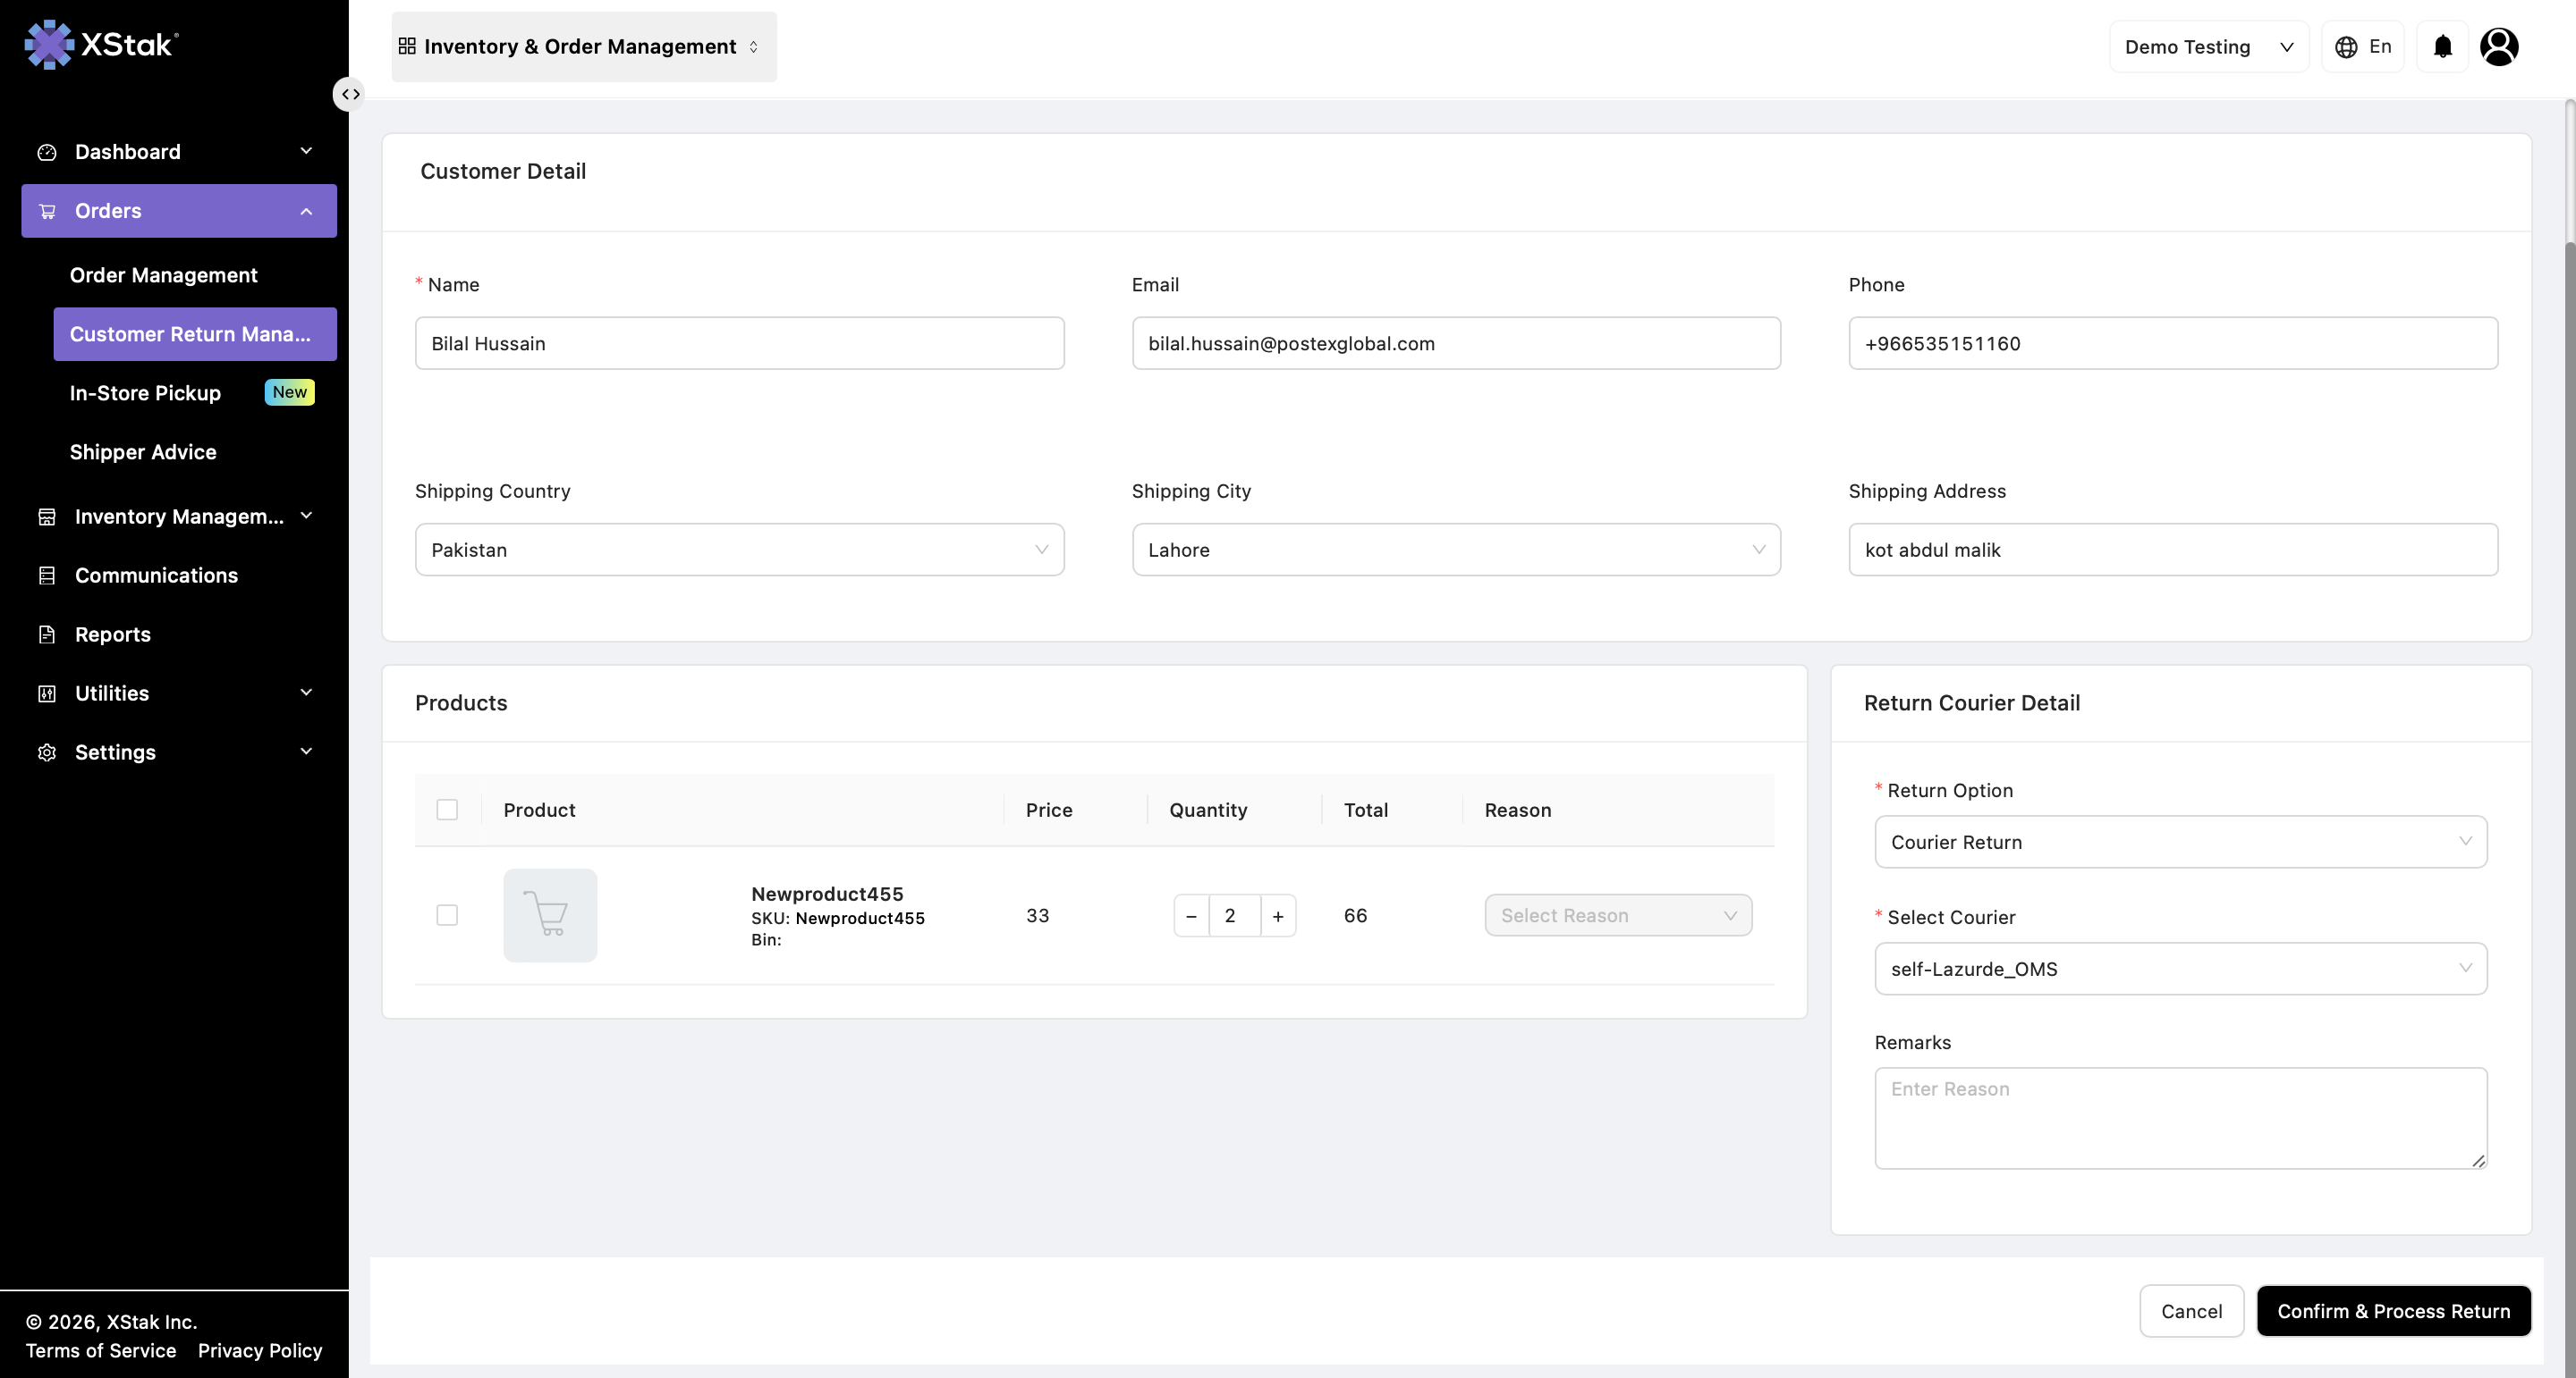Increase quantity with the plus button
This screenshot has width=2576, height=1378.
coord(1277,915)
